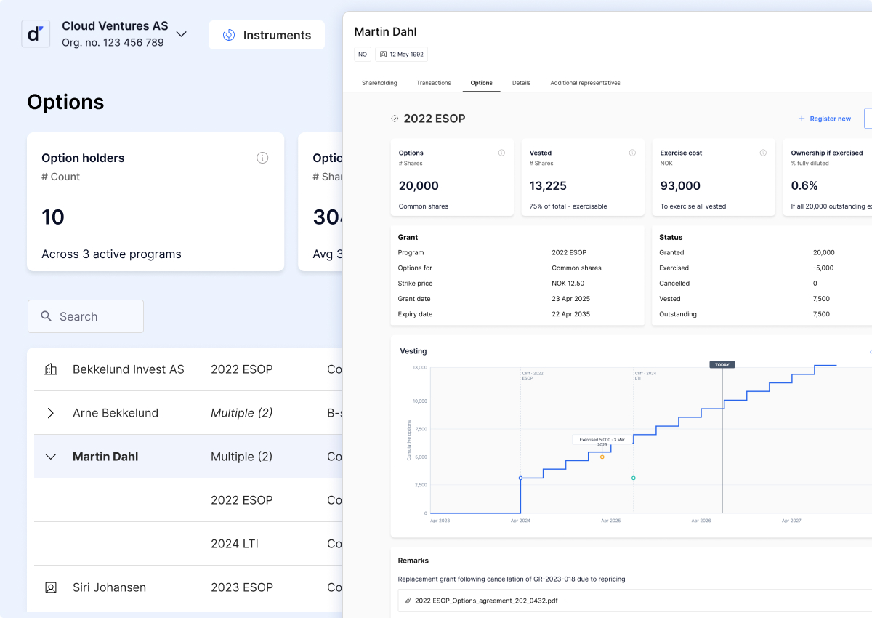Click the Register new link
The image size is (872, 618).
(824, 119)
